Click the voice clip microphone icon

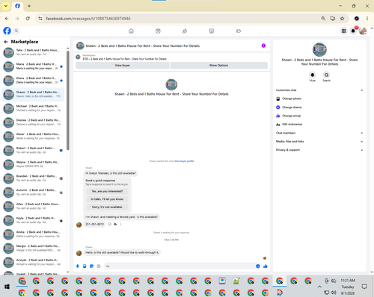click(x=78, y=266)
